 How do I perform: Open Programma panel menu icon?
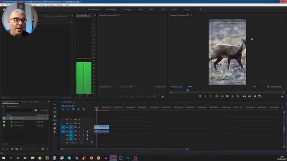pyautogui.click(x=191, y=15)
